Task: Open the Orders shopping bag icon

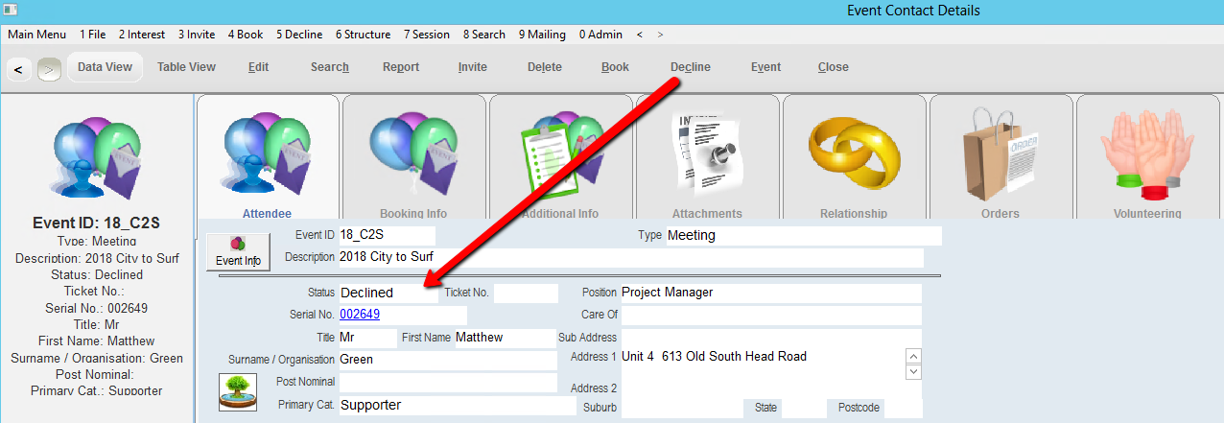Action: click(1000, 153)
